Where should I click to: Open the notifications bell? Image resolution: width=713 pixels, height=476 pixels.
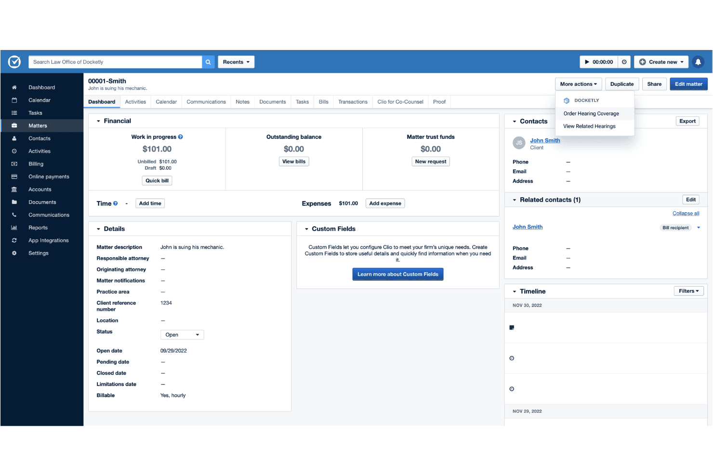(698, 62)
